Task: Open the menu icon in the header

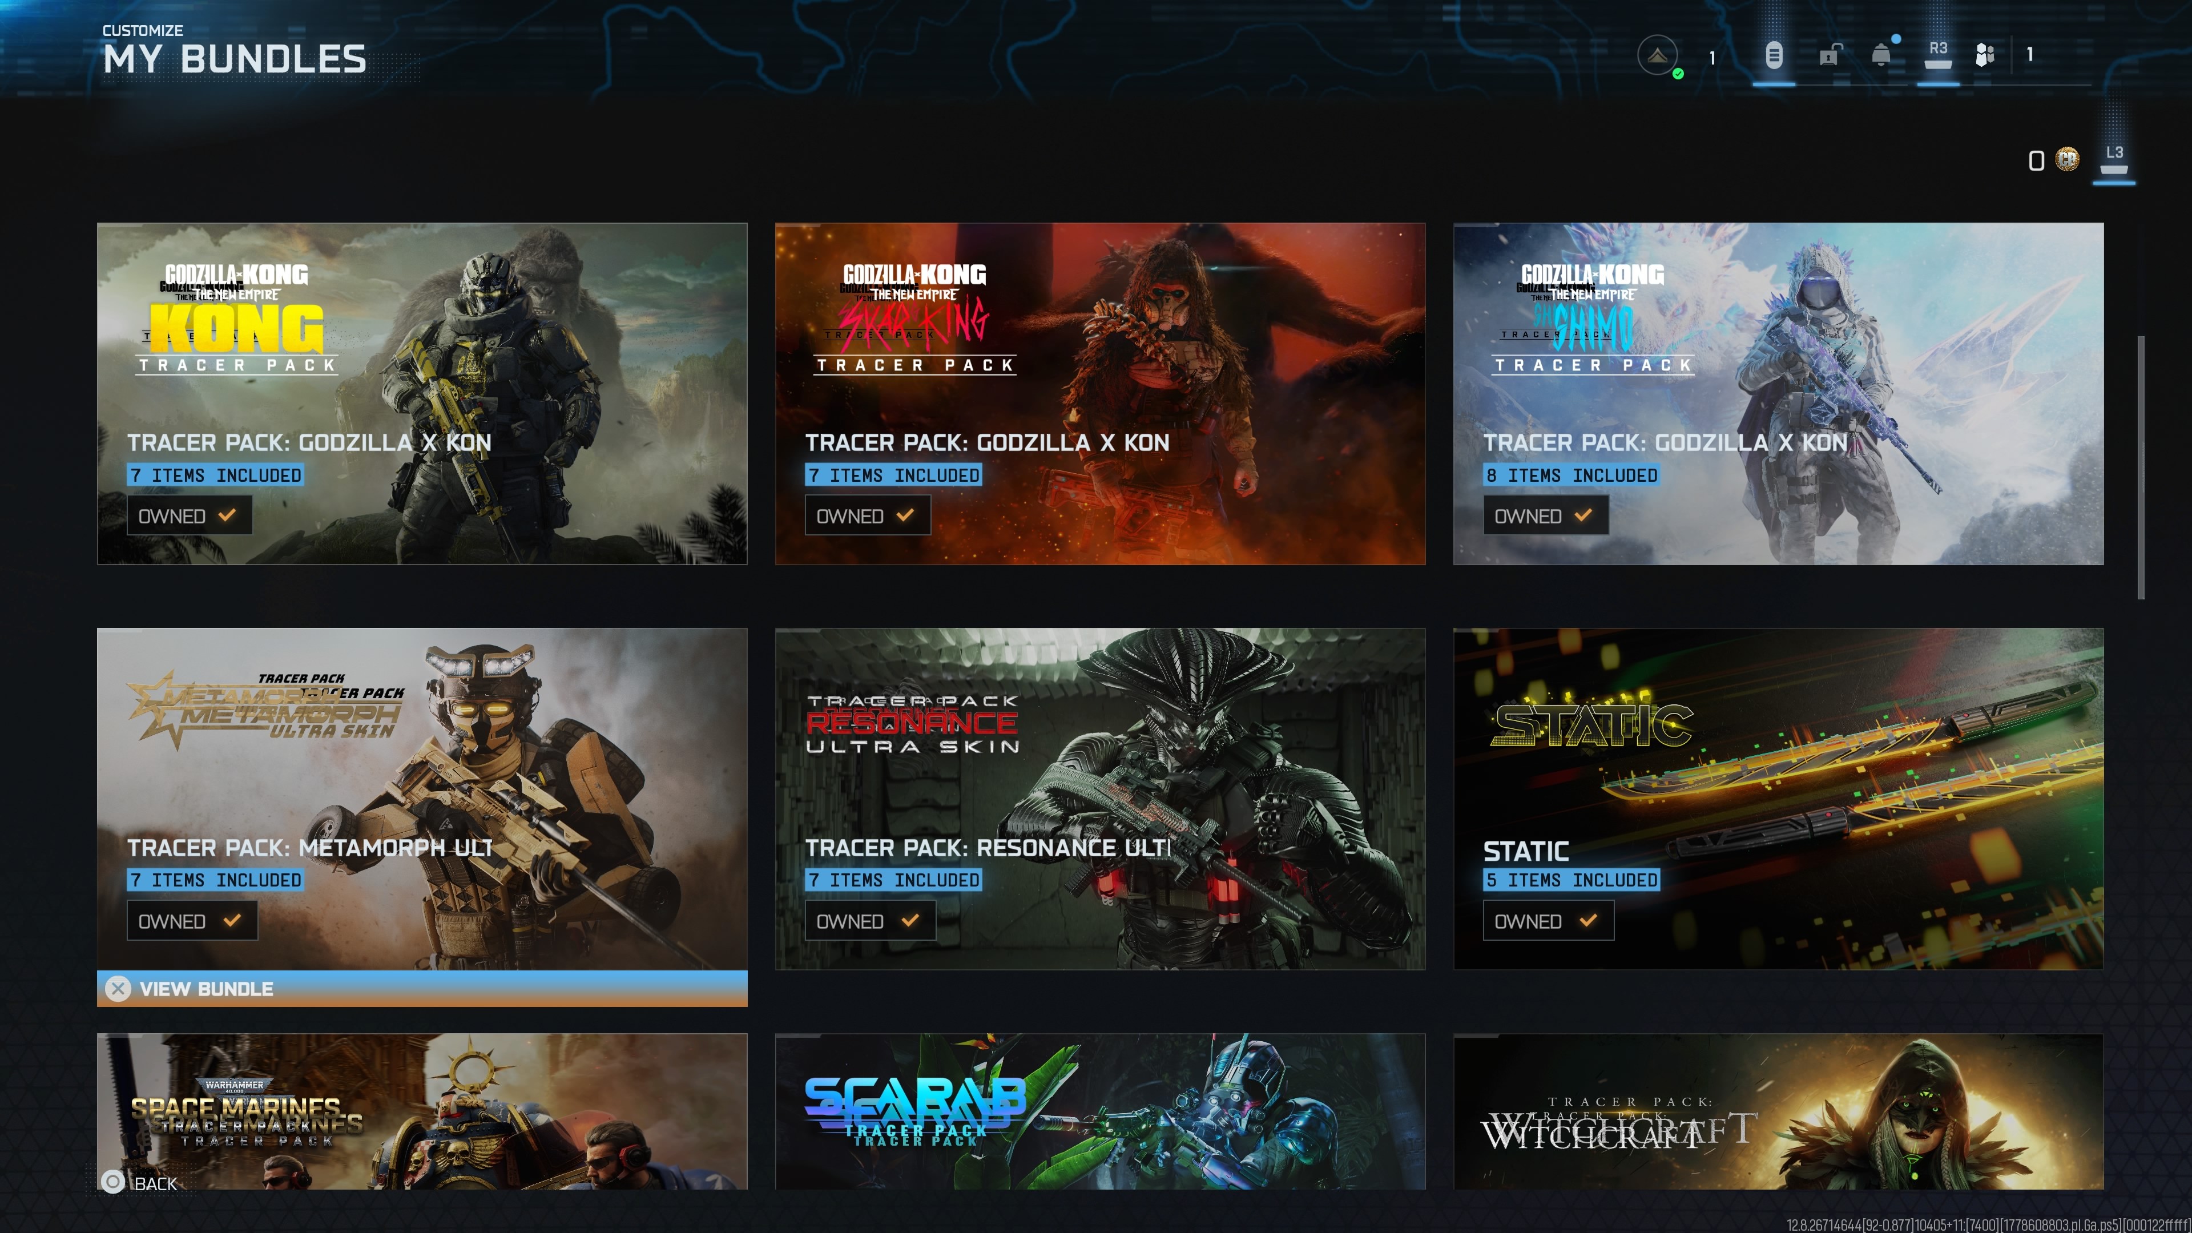Action: point(1774,55)
